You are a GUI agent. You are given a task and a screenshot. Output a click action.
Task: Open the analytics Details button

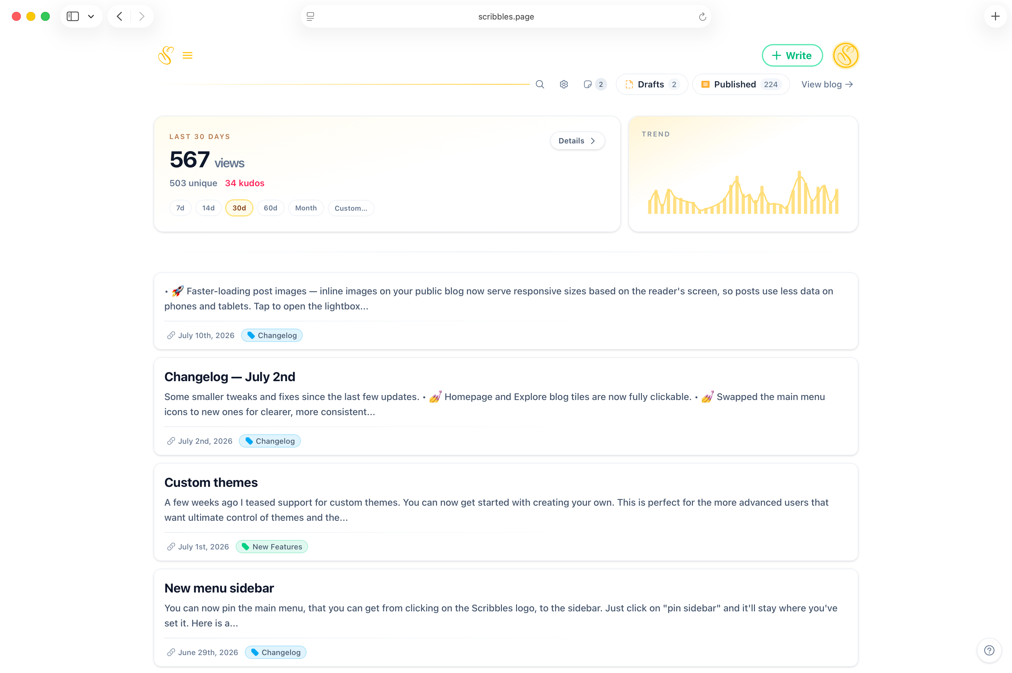[x=577, y=141]
